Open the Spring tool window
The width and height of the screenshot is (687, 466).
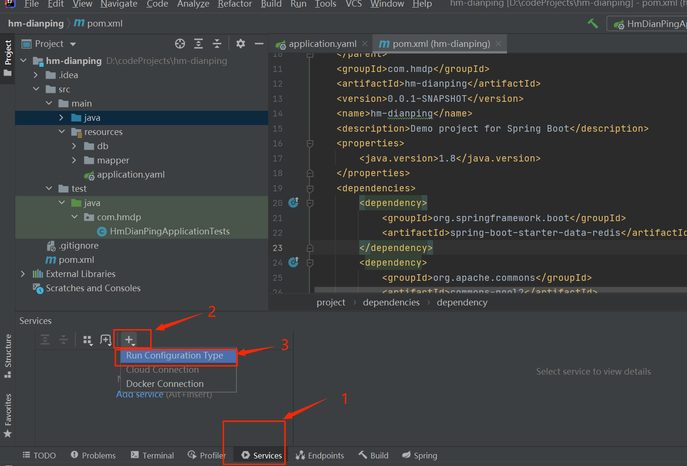(419, 456)
